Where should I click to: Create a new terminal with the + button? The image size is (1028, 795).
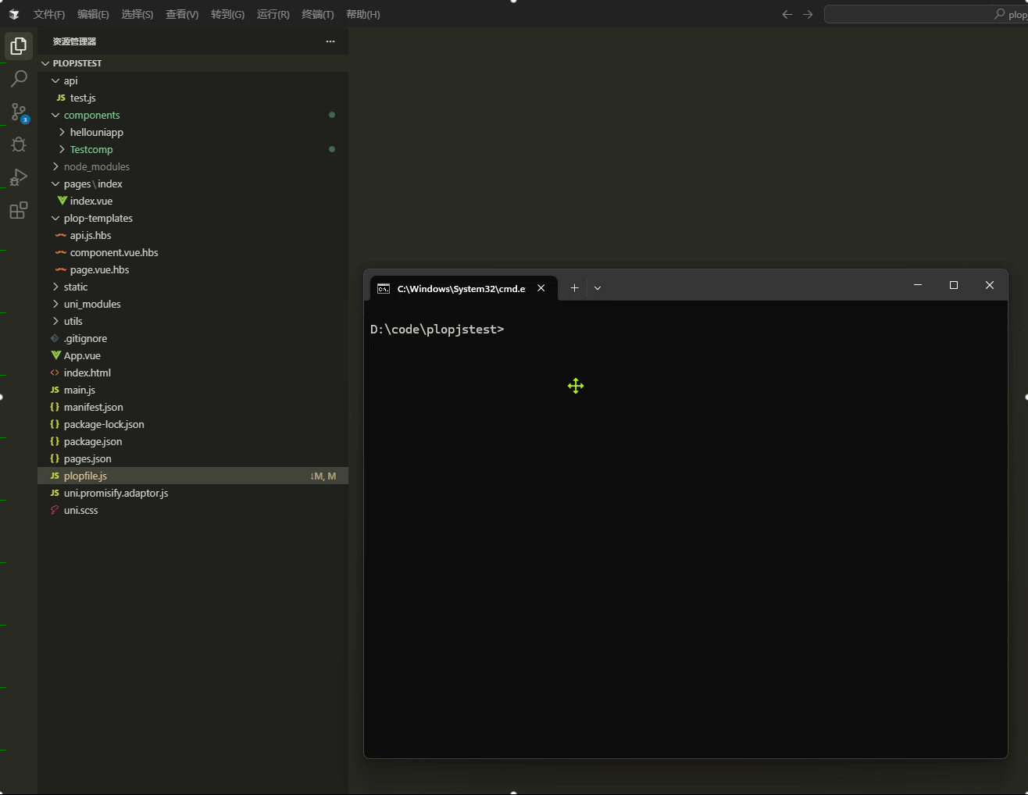pos(574,288)
